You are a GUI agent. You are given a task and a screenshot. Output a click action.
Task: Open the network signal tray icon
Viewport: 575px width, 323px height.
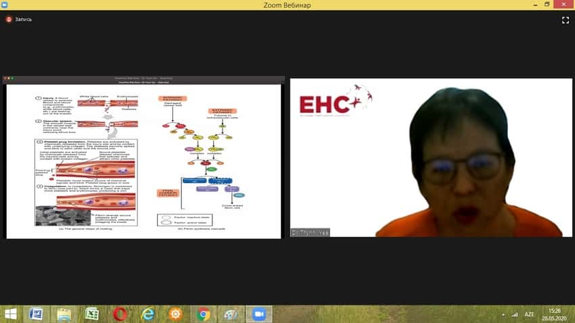click(515, 315)
